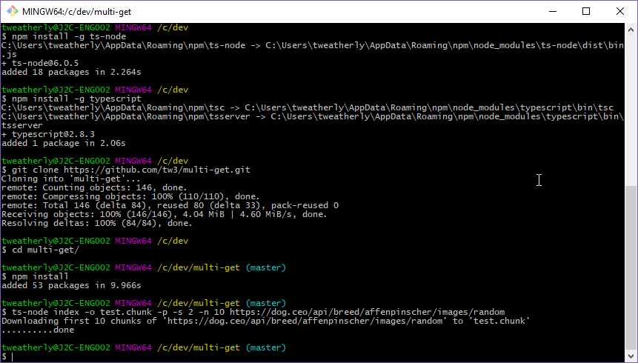Click 'remote: Counting objects: 146, done.'
Image resolution: width=638 pixels, height=363 pixels.
[94, 187]
